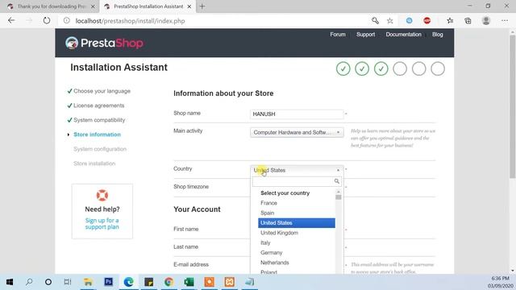Click the site information icon in address bar
Image resolution: width=516 pixels, height=290 pixels.
[67, 20]
